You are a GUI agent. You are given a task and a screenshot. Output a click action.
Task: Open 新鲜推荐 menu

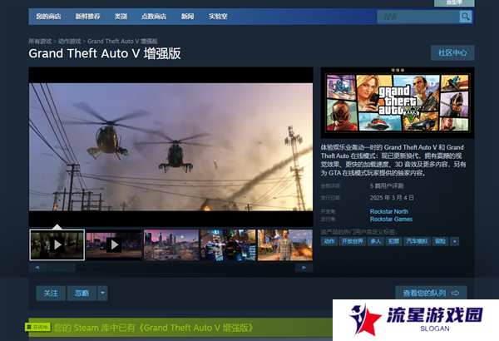point(88,17)
